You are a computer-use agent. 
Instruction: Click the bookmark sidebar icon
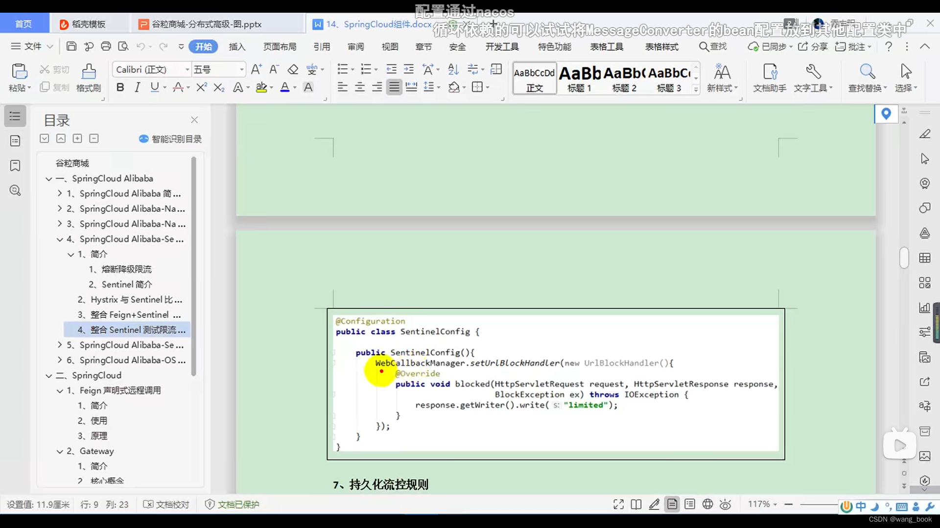[x=15, y=166]
